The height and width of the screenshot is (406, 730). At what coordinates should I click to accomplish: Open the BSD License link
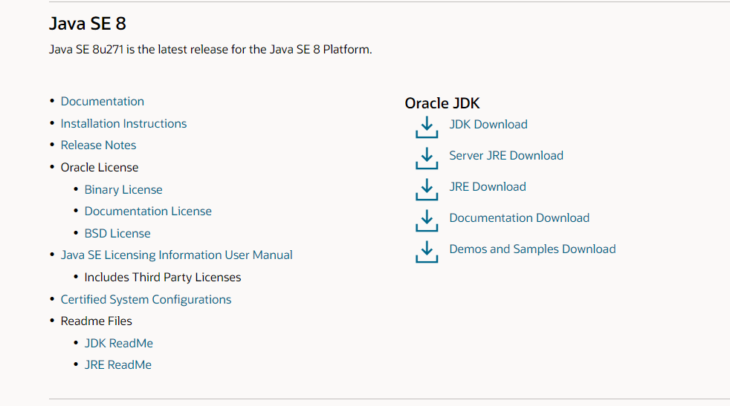(x=117, y=234)
